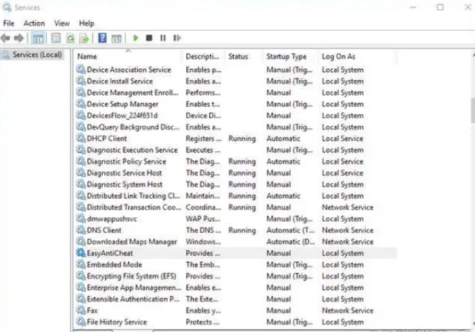Viewport: 475px width, 332px height.
Task: Click the Start Service play icon
Action: (x=136, y=38)
